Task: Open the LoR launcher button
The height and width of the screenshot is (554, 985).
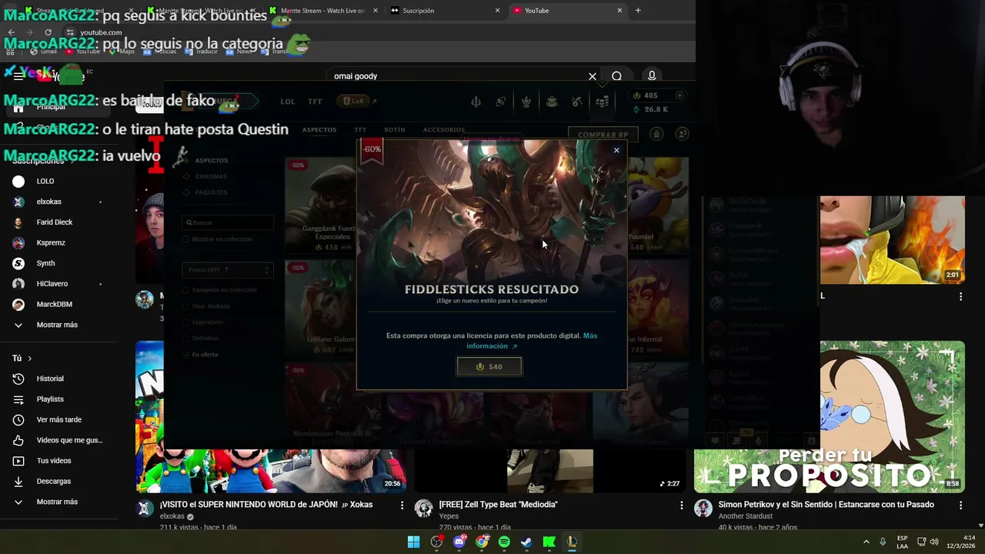Action: point(355,101)
